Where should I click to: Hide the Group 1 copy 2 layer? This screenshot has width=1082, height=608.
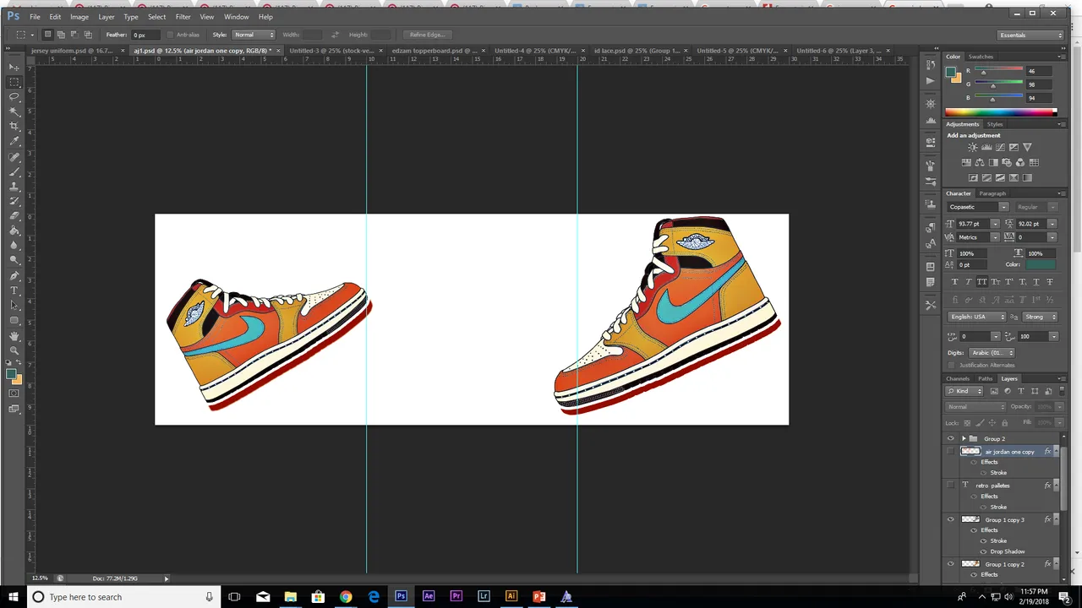(x=950, y=564)
